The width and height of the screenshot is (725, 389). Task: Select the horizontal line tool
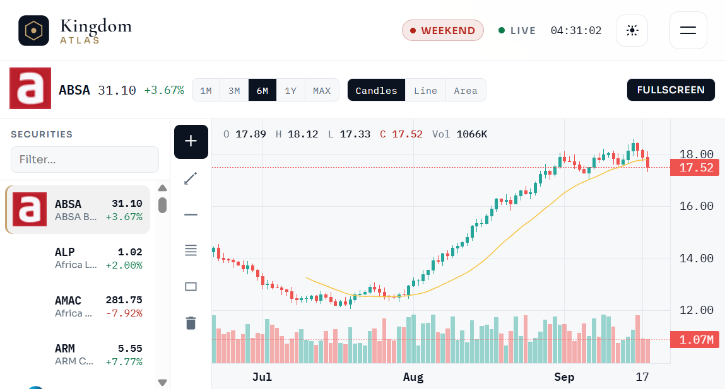(x=191, y=214)
